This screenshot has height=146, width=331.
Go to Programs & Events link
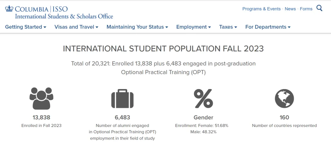pyautogui.click(x=261, y=9)
